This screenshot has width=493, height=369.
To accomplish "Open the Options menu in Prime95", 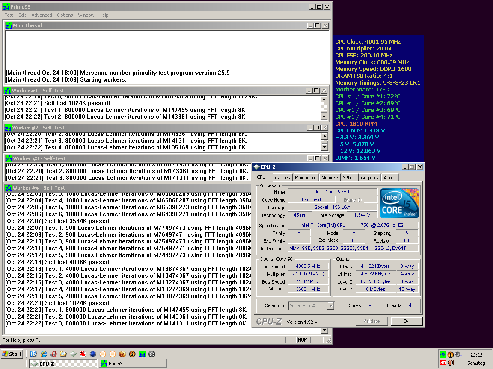I will (x=65, y=15).
